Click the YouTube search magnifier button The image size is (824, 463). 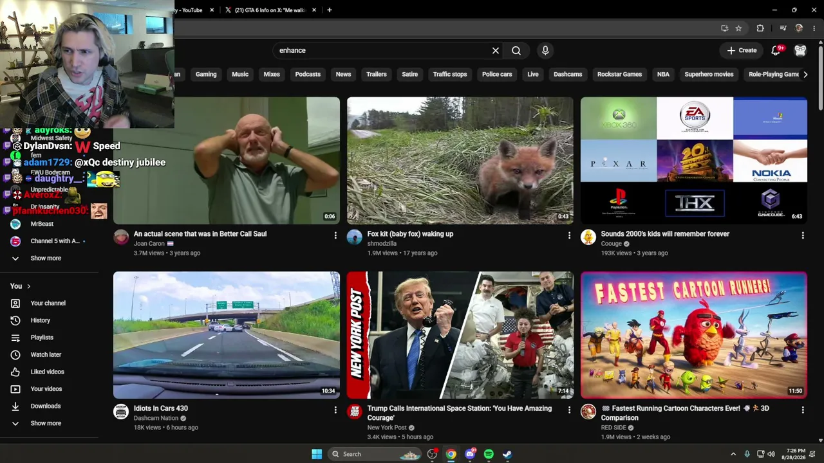pos(516,50)
